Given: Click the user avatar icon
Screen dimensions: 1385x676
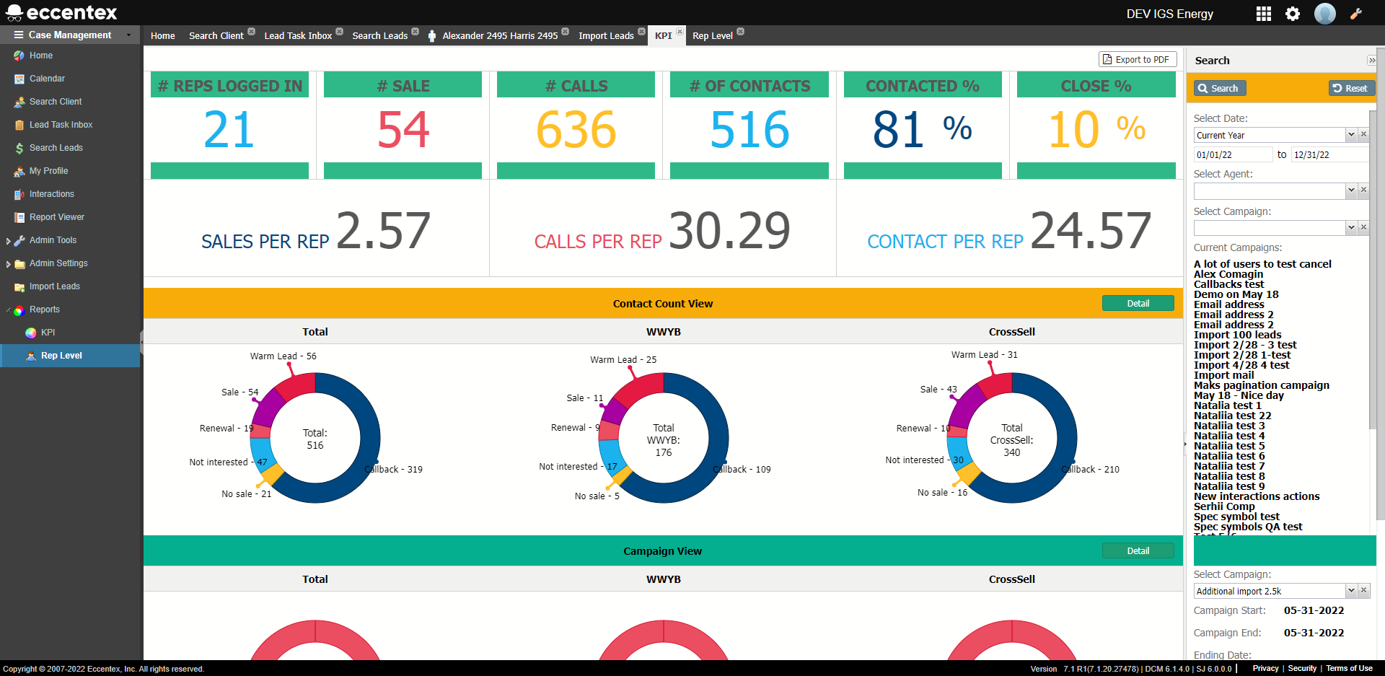Looking at the screenshot, I should tap(1324, 14).
